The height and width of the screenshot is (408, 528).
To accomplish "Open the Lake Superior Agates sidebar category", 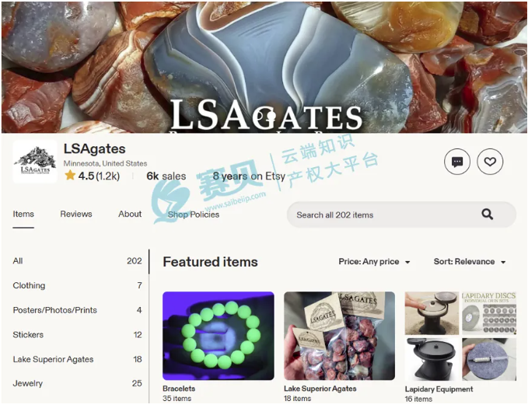I will [77, 359].
